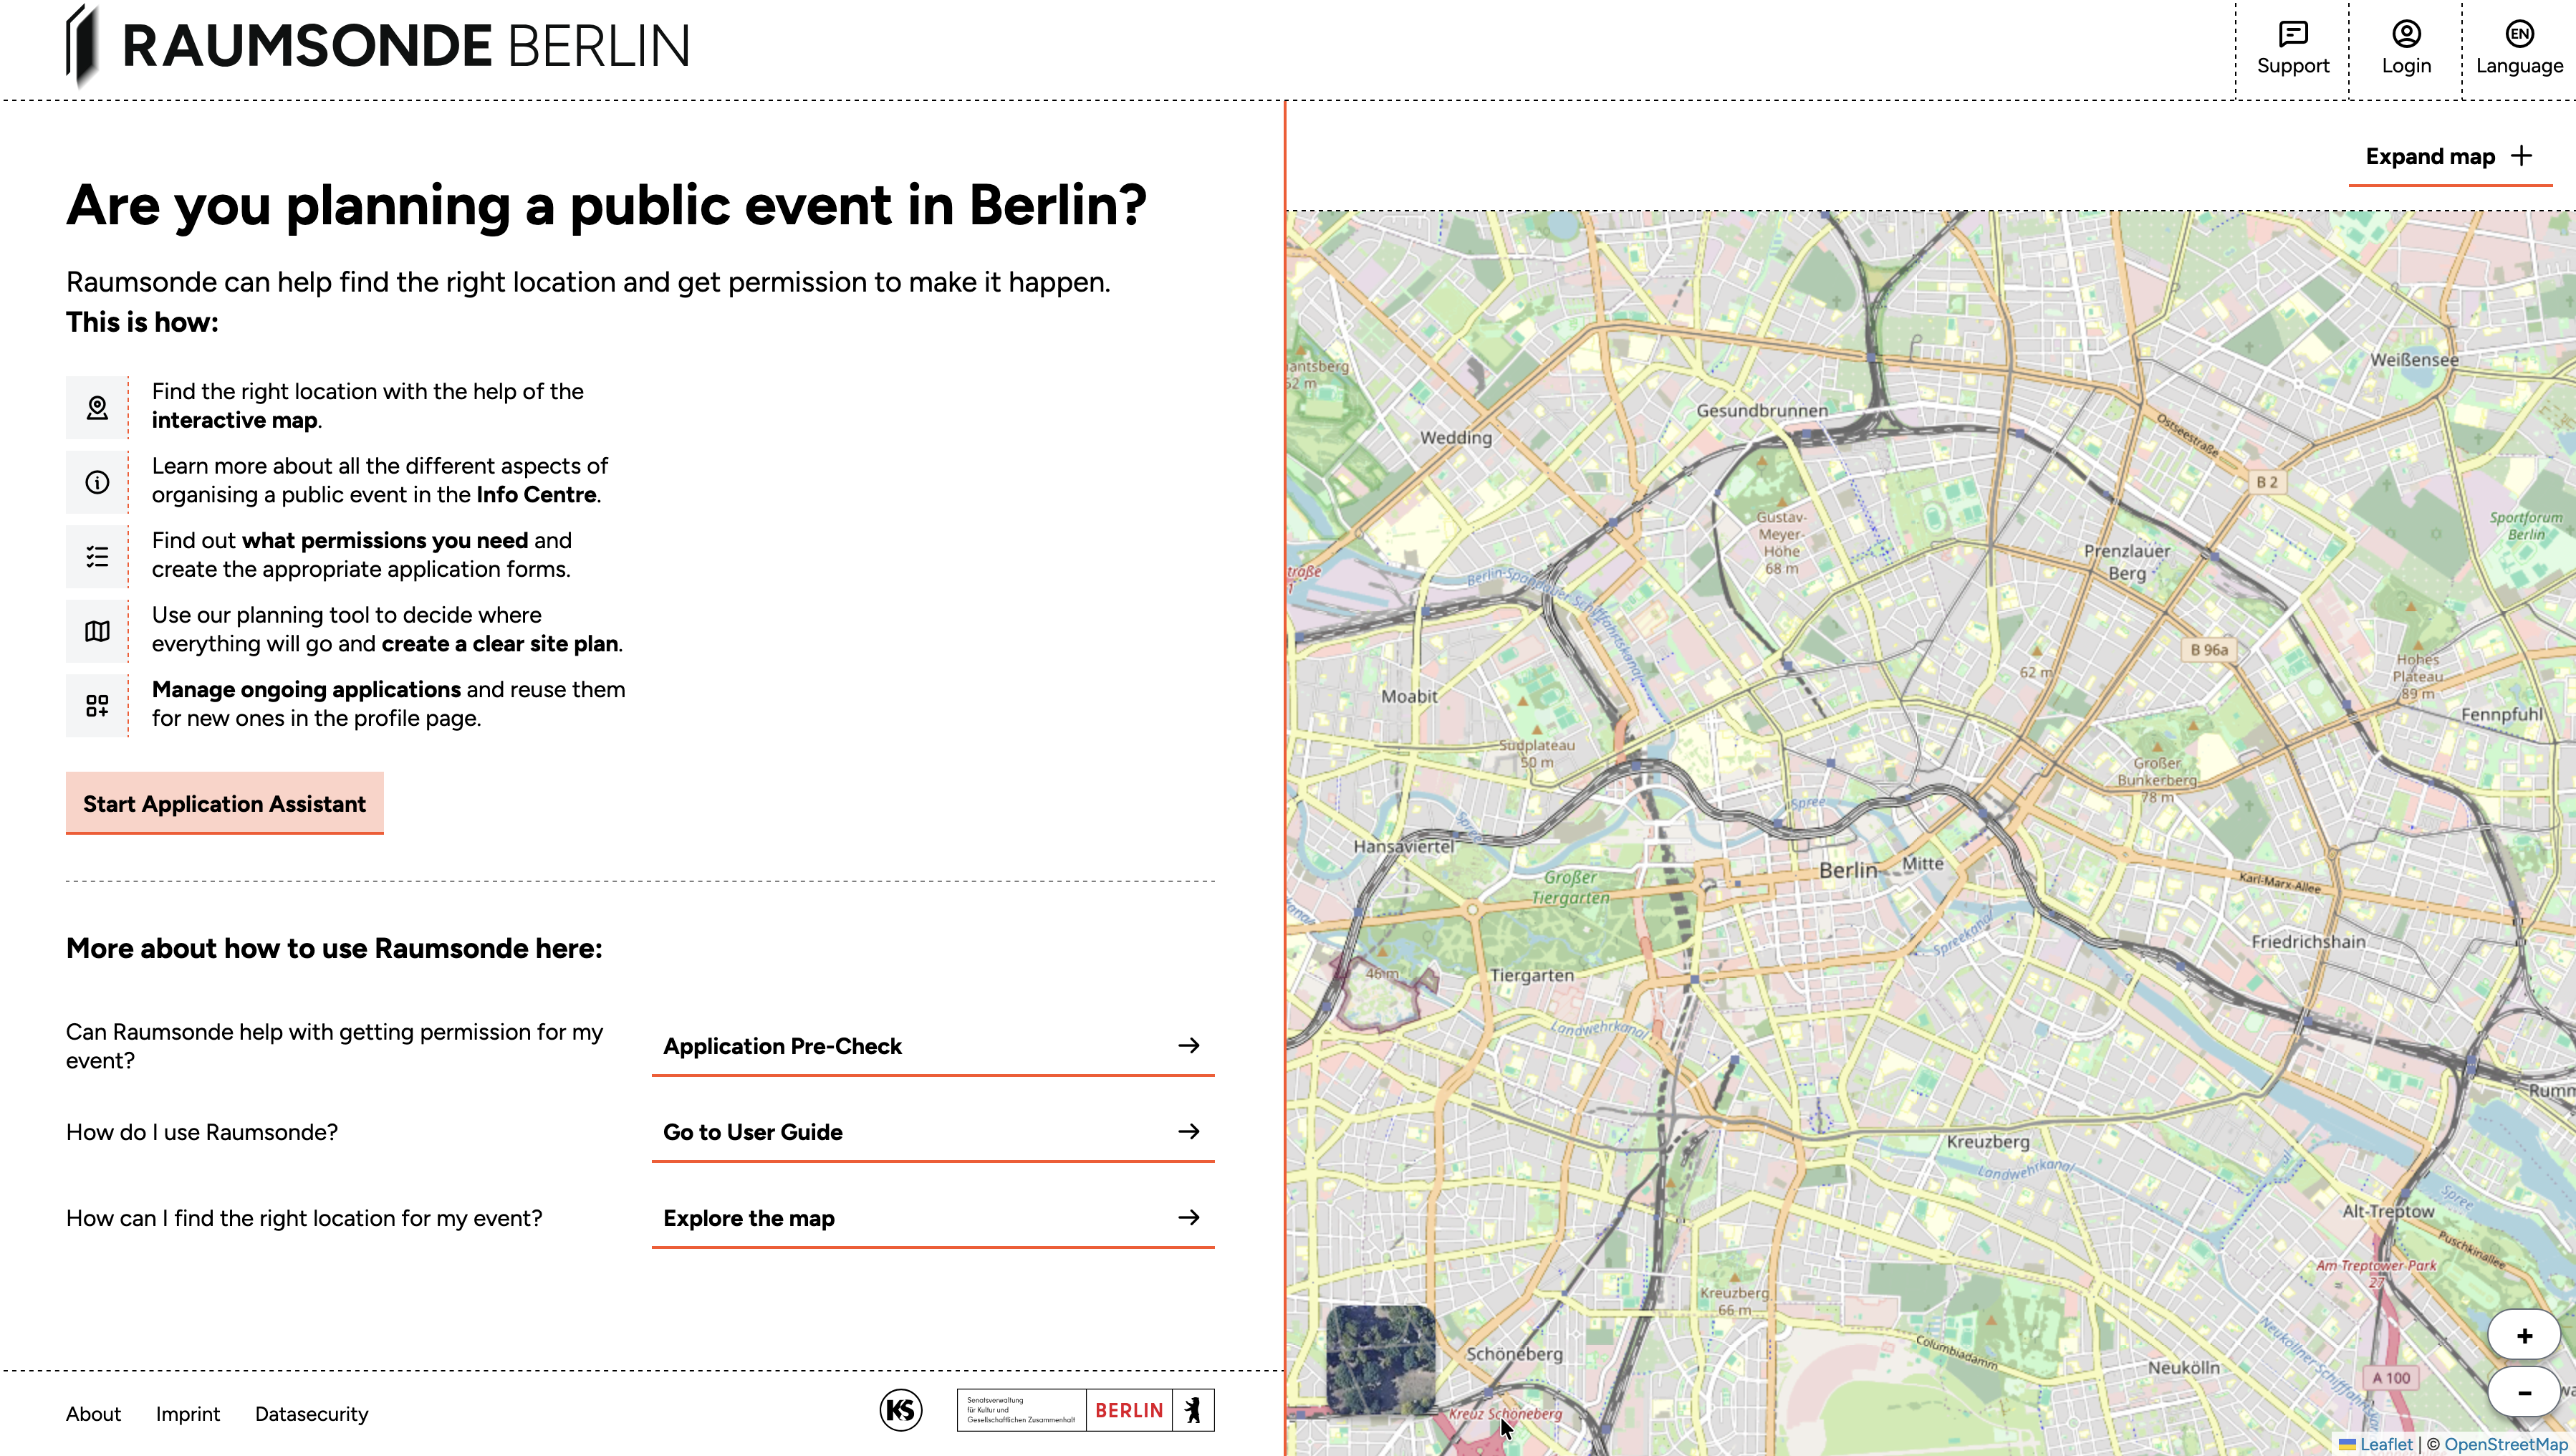Expand the map panel
This screenshot has width=2576, height=1456.
click(2448, 157)
